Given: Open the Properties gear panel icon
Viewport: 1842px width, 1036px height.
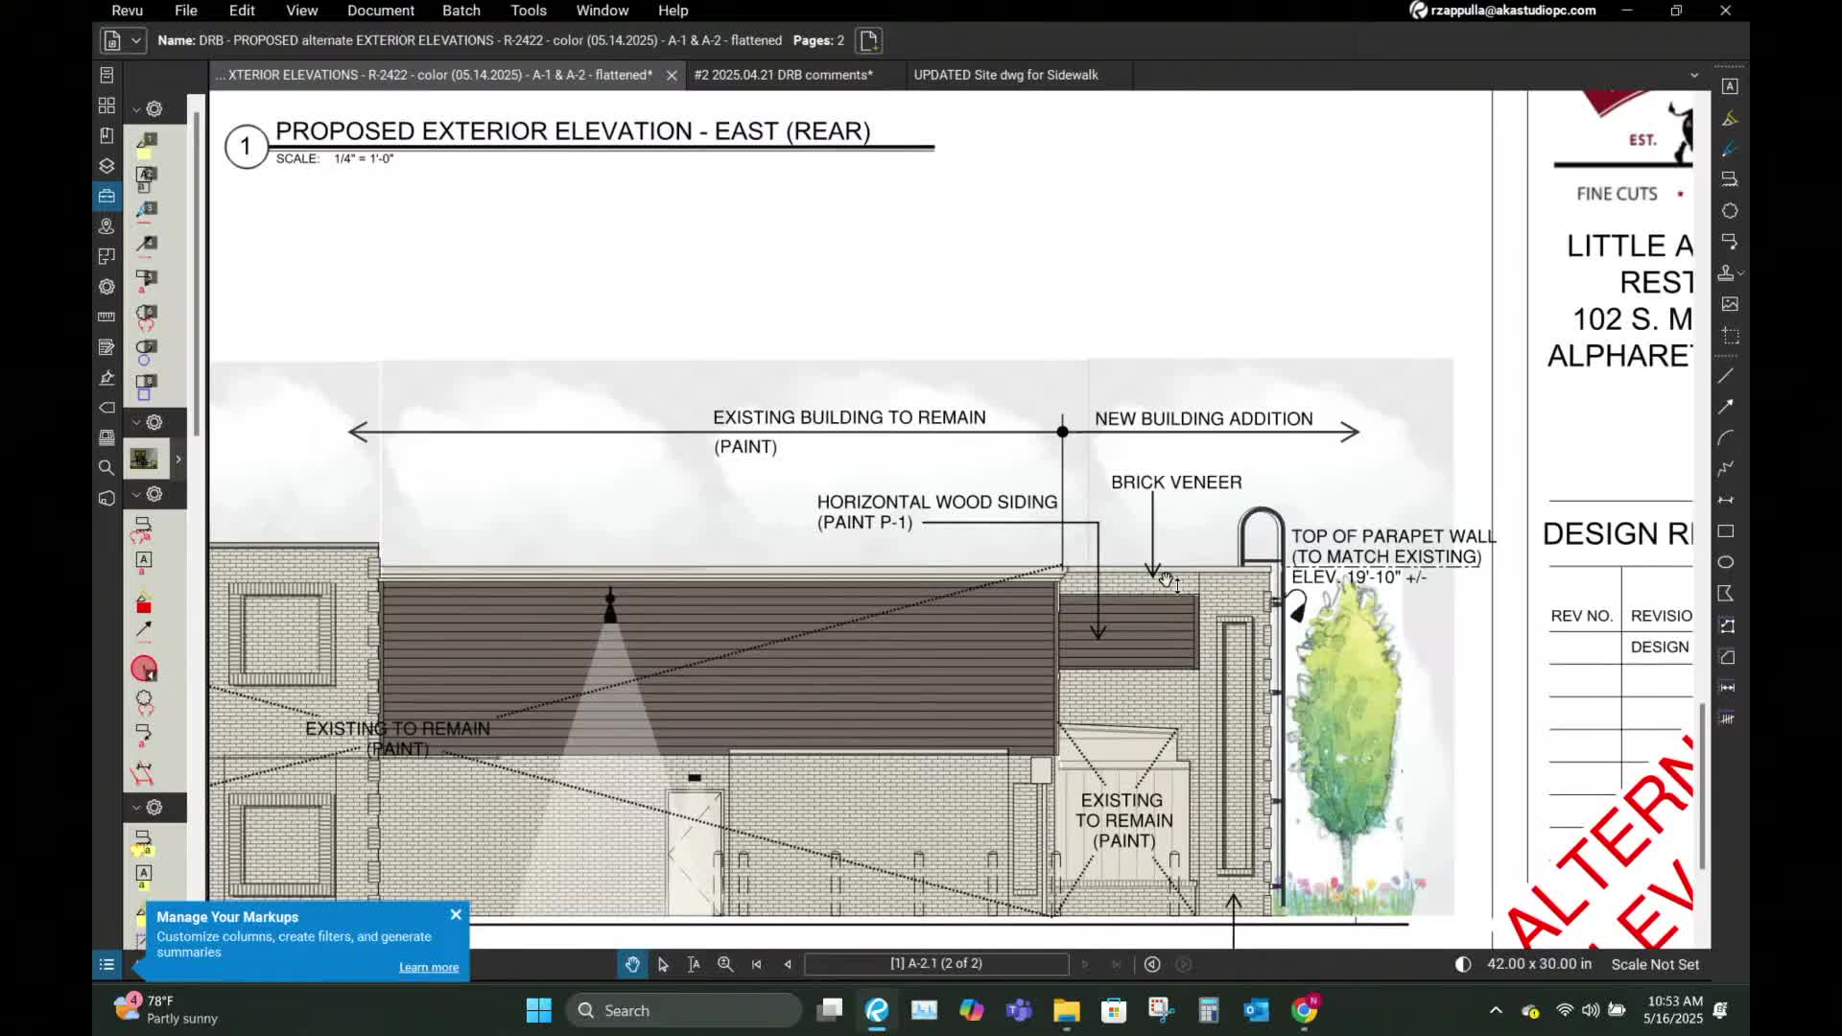Looking at the screenshot, I should [106, 287].
